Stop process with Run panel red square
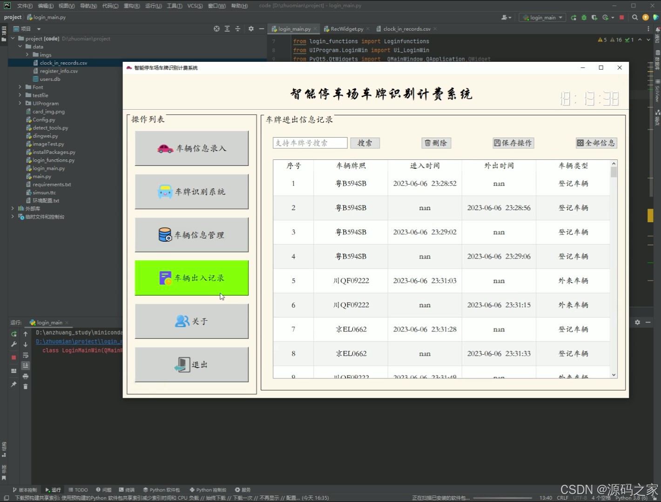The height and width of the screenshot is (502, 661). pyautogui.click(x=14, y=357)
